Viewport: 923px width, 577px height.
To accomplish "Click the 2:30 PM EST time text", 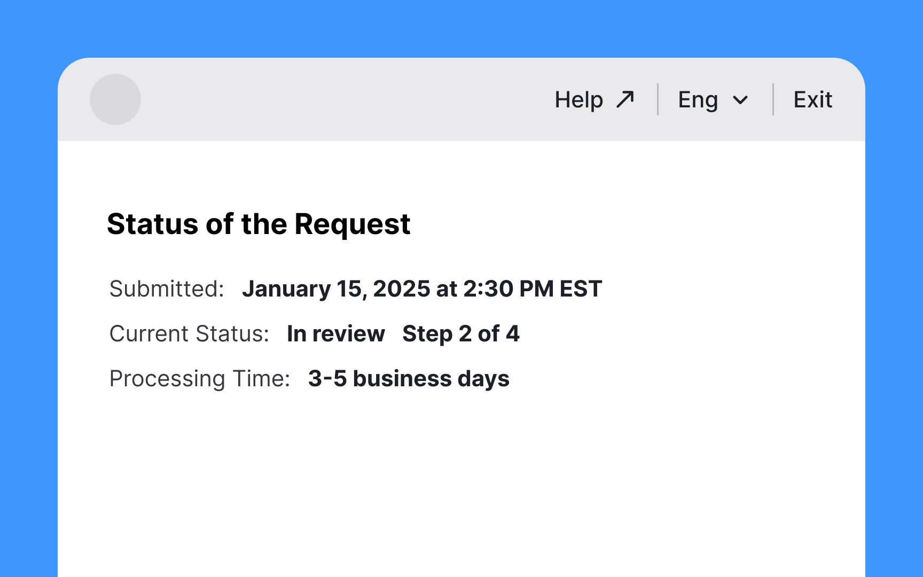I will (x=533, y=288).
